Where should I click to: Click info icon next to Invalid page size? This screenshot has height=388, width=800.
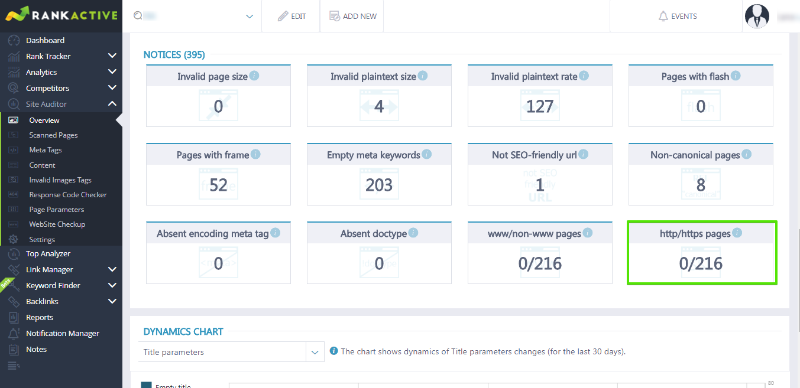(x=254, y=76)
